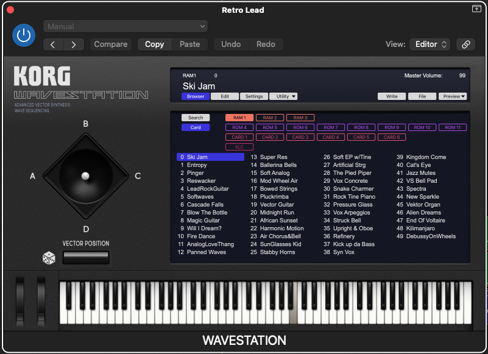Open the Manual preset dropdown
This screenshot has height=354, width=488.
[x=126, y=26]
